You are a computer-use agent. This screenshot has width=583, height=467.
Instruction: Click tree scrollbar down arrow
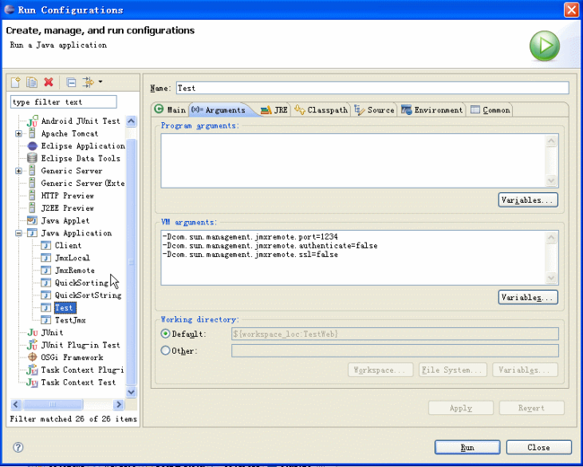(131, 392)
